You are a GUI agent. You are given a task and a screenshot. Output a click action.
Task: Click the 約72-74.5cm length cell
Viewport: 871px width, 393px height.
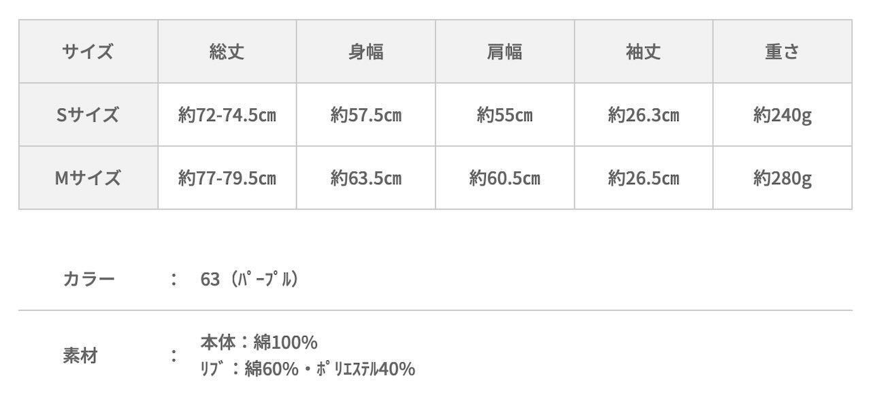click(227, 115)
